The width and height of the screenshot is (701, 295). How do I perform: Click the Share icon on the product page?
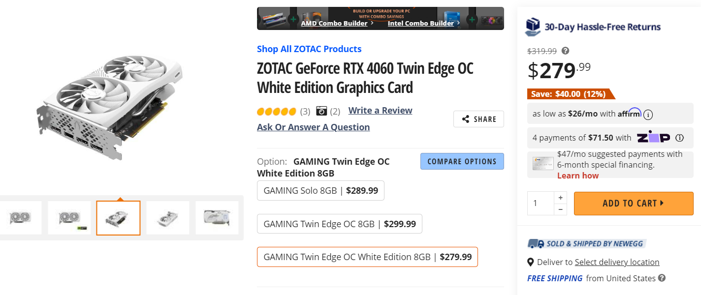tap(465, 118)
